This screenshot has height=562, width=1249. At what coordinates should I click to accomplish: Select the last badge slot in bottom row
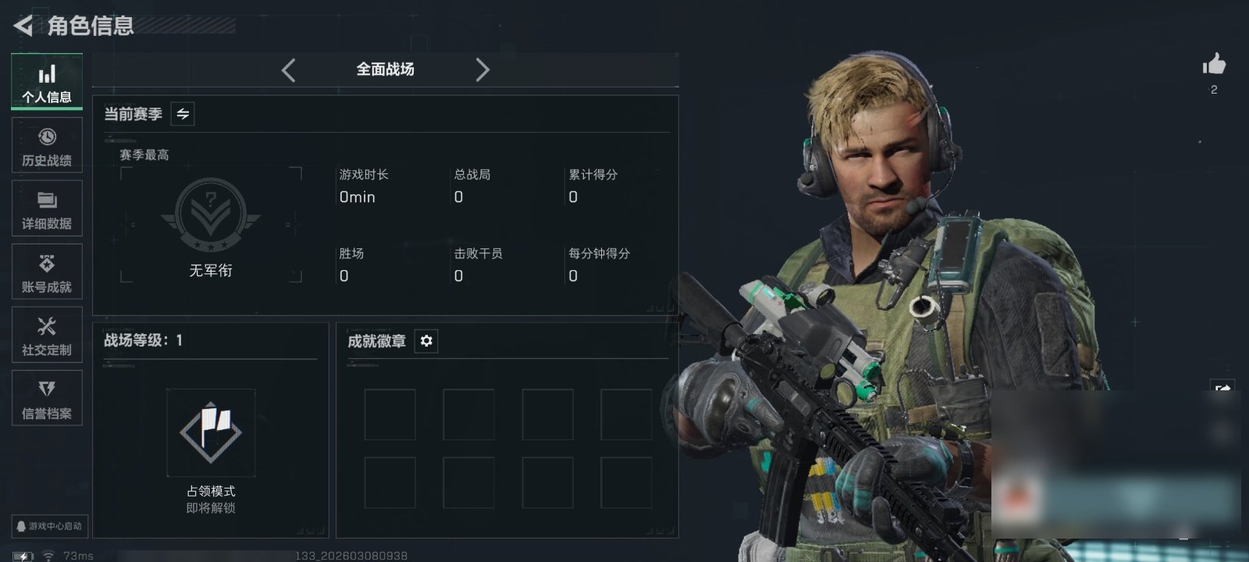[x=626, y=483]
